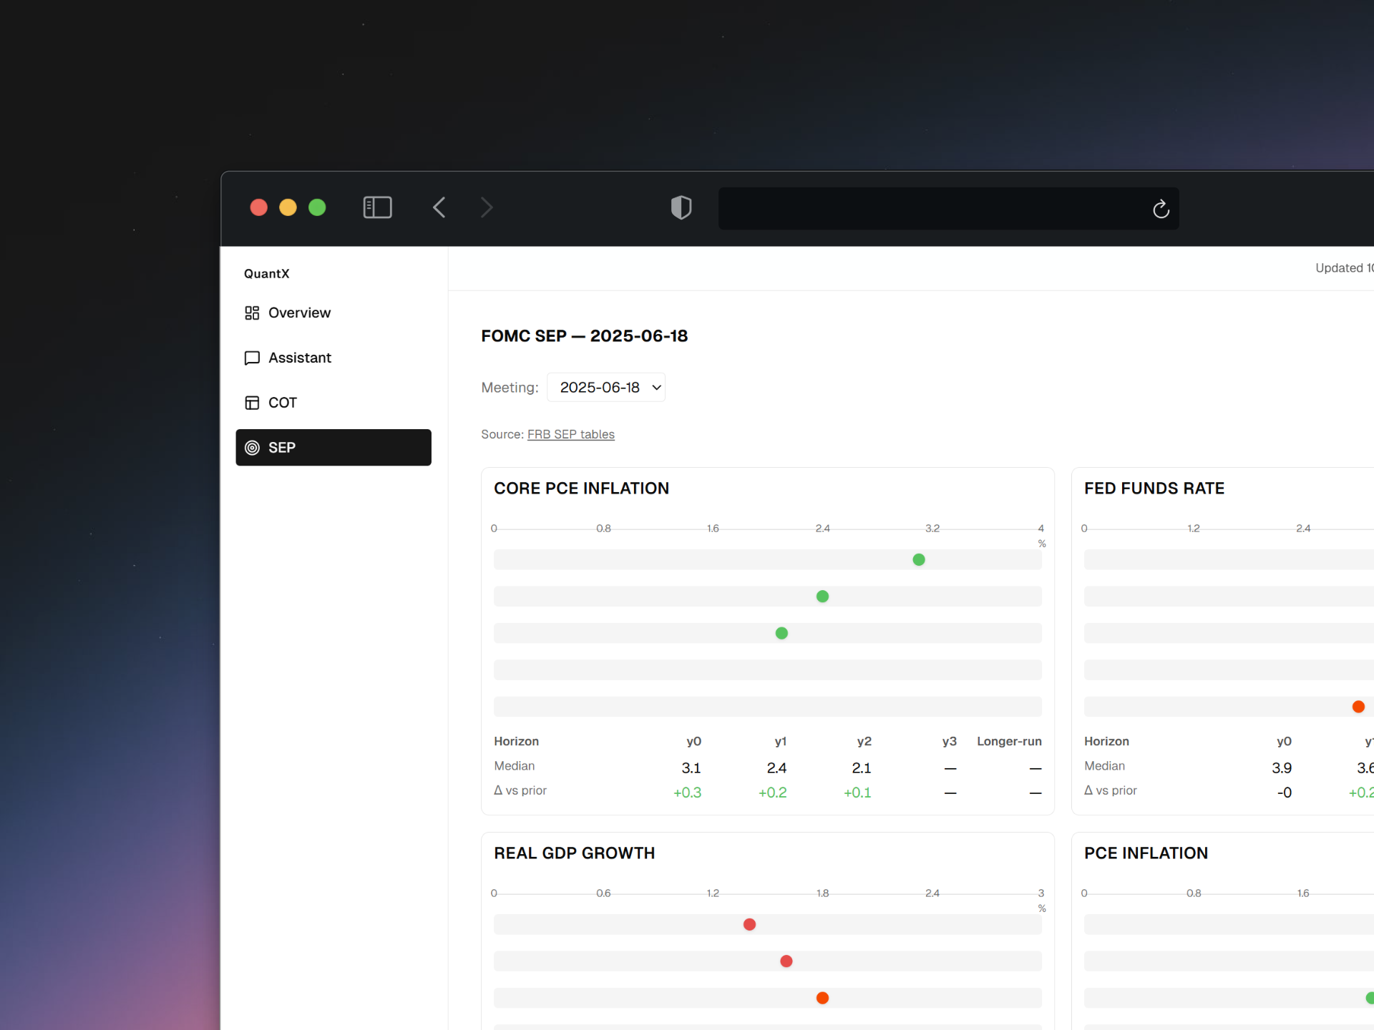
Task: Click the SEP target icon in sidebar
Action: click(252, 448)
